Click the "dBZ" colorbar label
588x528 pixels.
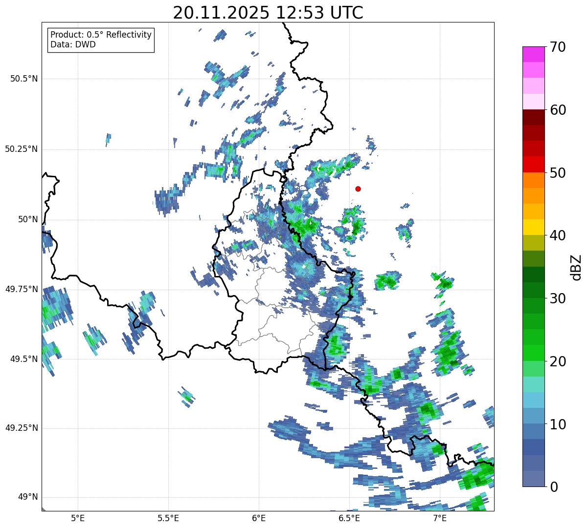coord(576,267)
